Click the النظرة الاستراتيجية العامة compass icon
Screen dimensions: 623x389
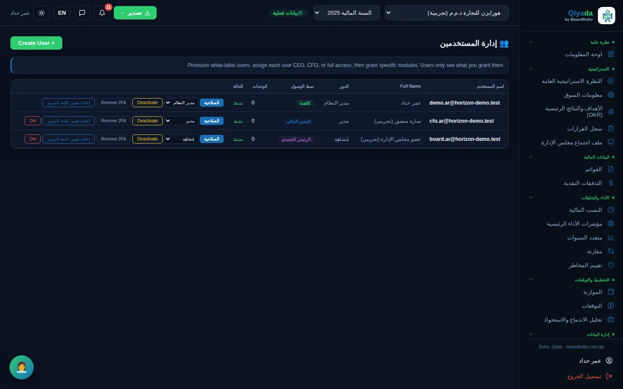[x=611, y=81]
